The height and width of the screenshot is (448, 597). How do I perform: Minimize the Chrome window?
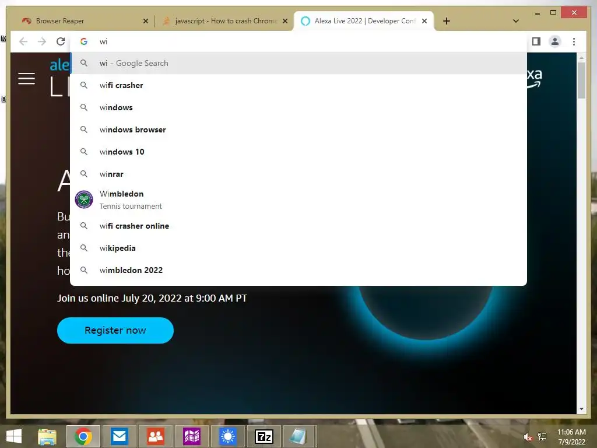click(x=537, y=13)
